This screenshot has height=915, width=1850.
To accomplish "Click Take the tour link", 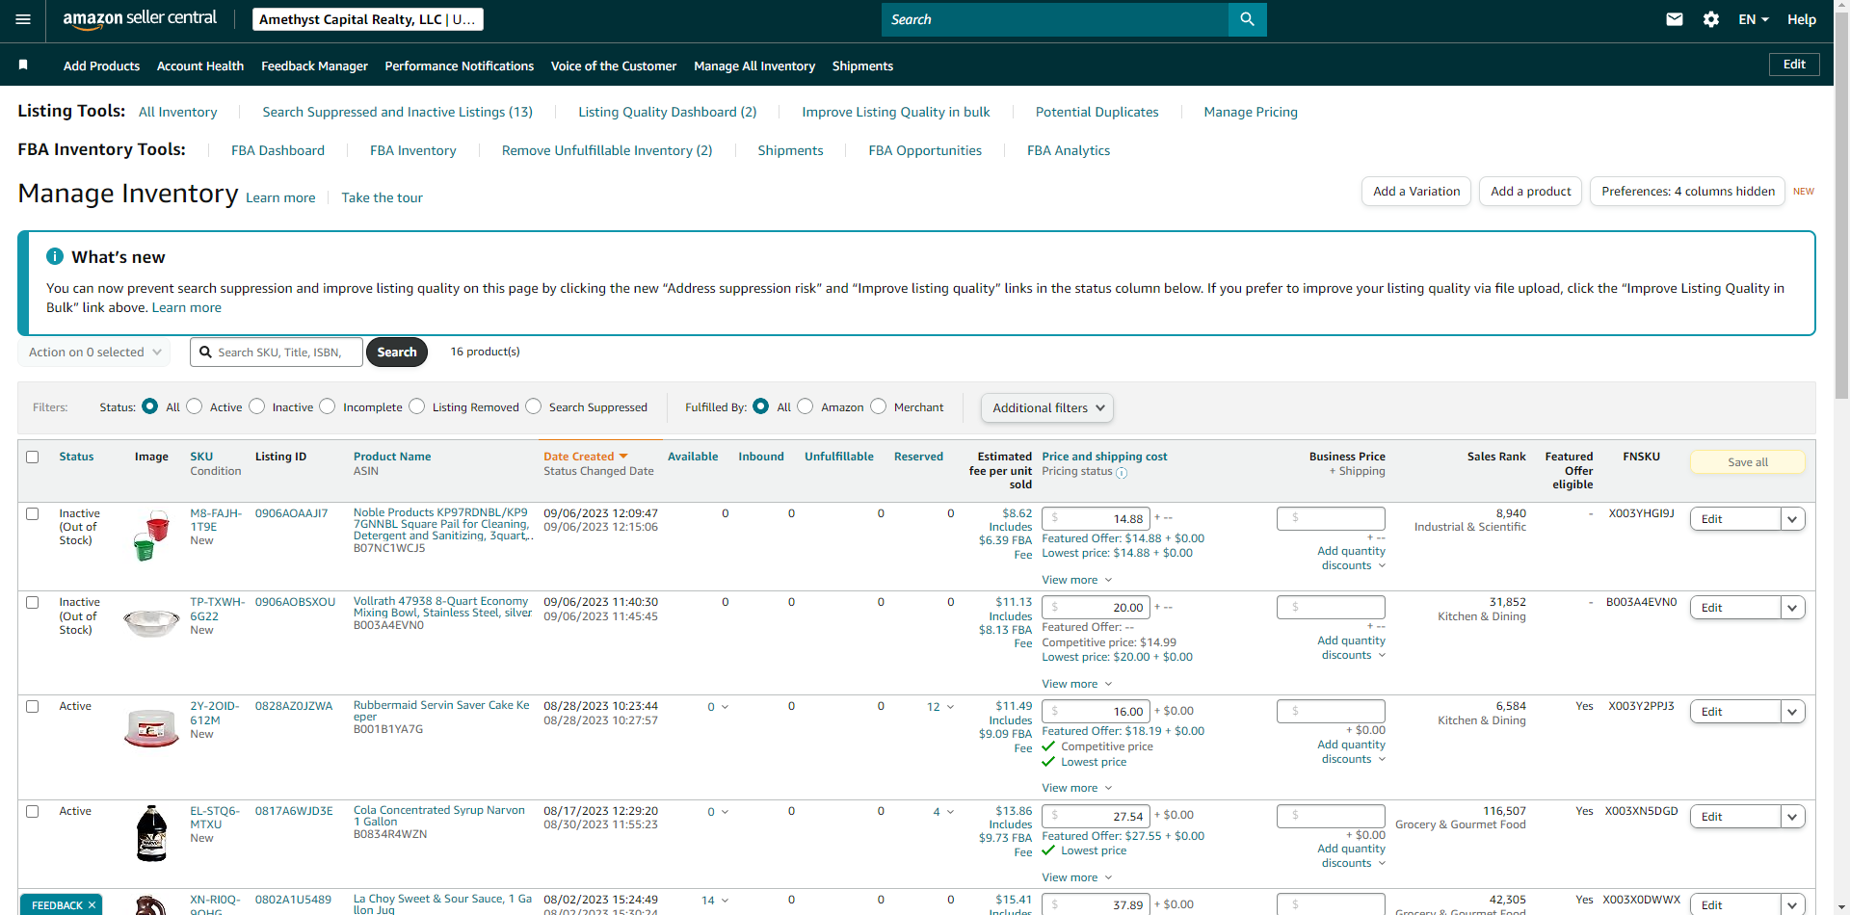I will tap(382, 197).
